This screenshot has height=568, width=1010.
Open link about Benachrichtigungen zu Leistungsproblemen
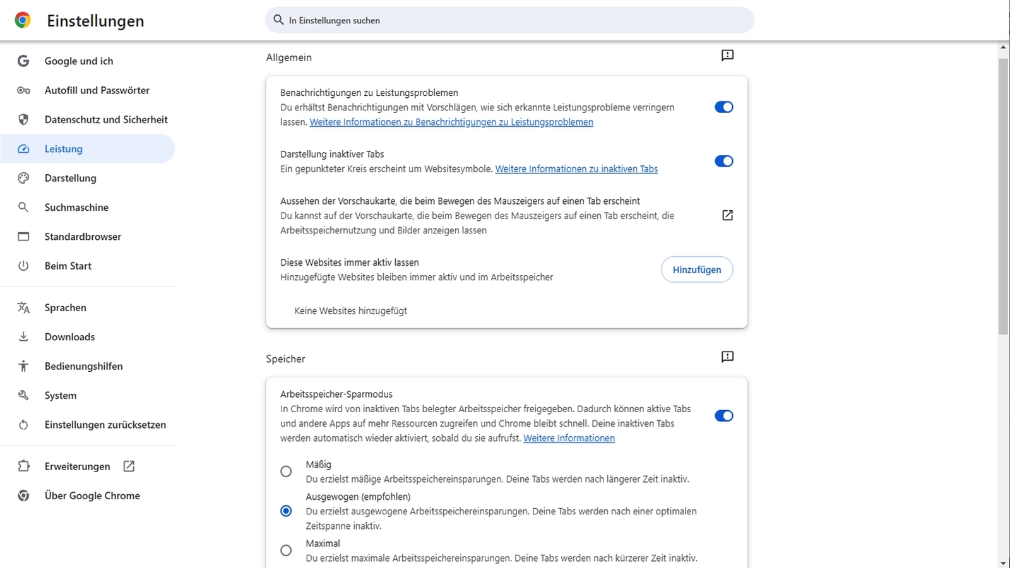tap(451, 122)
